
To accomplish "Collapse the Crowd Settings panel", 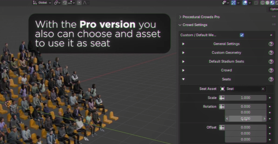I will point(180,25).
